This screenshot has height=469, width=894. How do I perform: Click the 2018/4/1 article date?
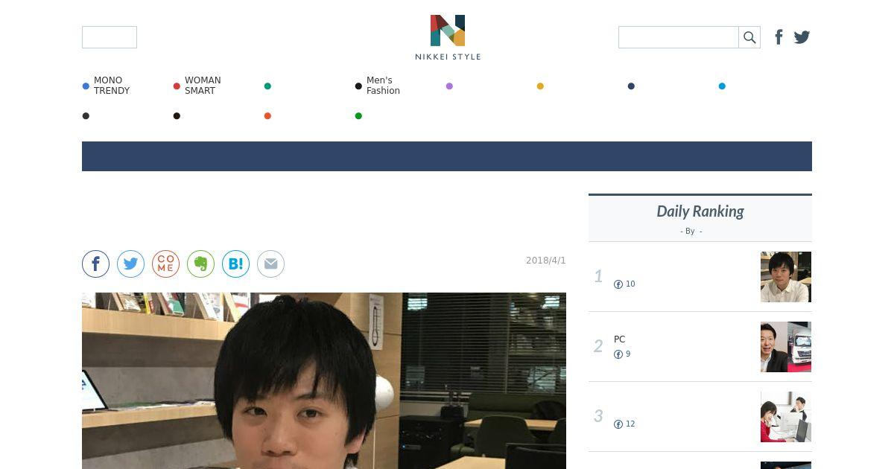pyautogui.click(x=546, y=261)
